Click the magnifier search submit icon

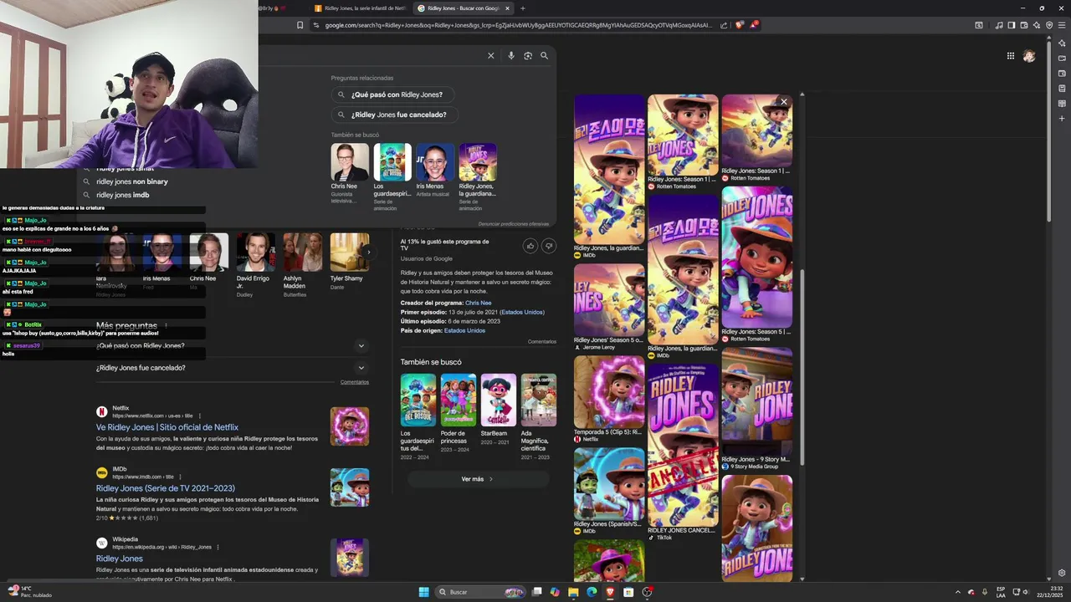tap(544, 56)
